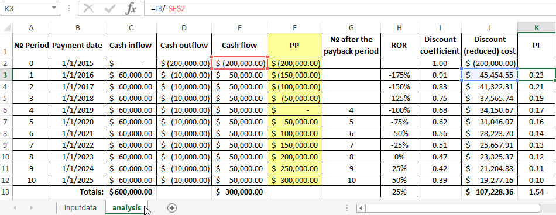Click the yellow 'PP' header cell
The width and height of the screenshot is (556, 215).
point(294,45)
